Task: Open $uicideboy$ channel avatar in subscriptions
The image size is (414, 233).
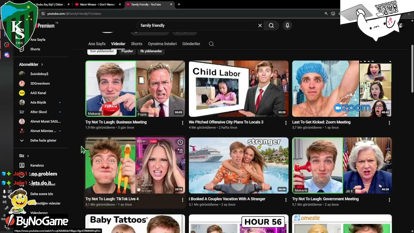Action: click(x=22, y=74)
